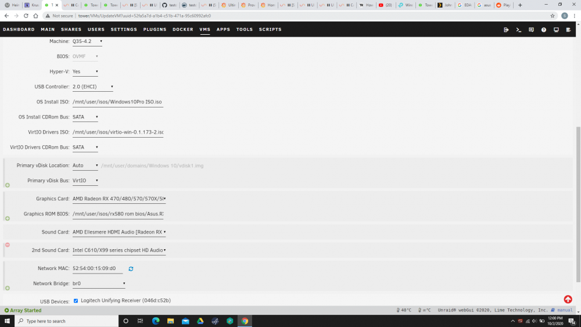Click the OS Install ISO path field
This screenshot has height=327, width=581.
(118, 102)
